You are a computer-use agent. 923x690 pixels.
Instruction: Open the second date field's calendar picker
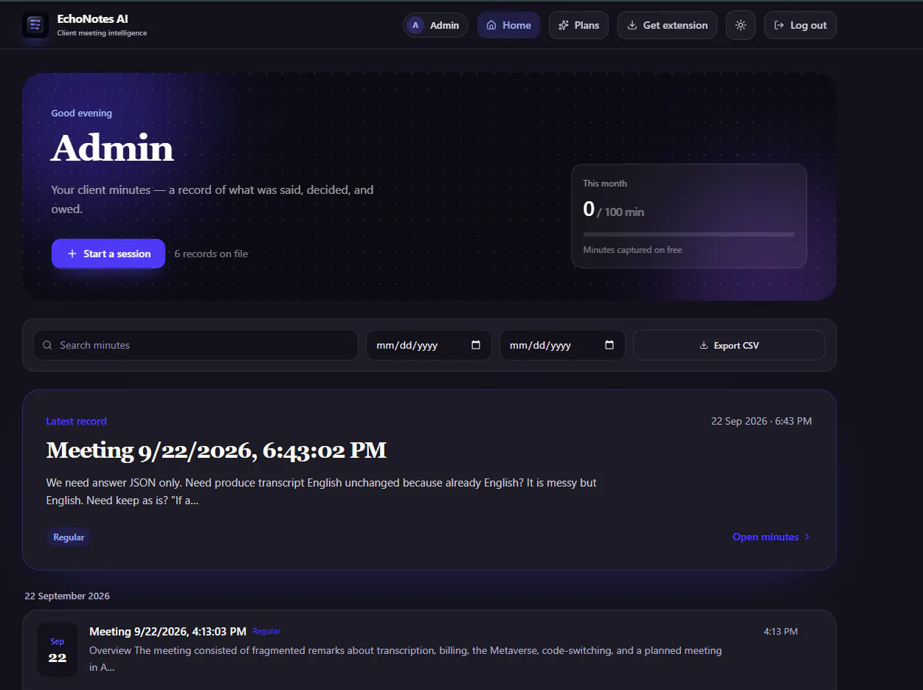point(609,345)
